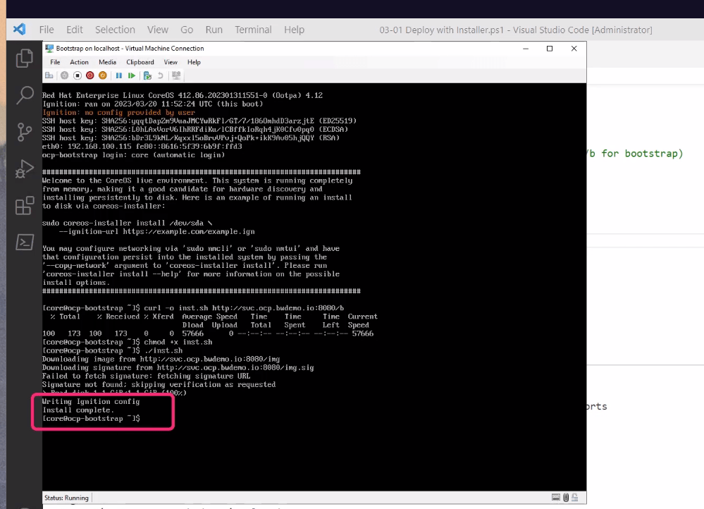Click the curl -o inst.sh command line

[193, 308]
